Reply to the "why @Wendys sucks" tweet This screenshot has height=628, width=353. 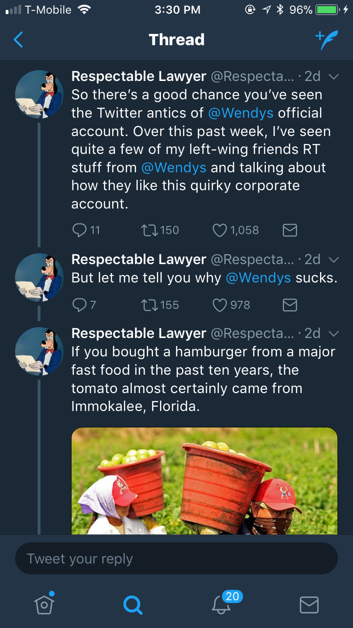pos(79,305)
